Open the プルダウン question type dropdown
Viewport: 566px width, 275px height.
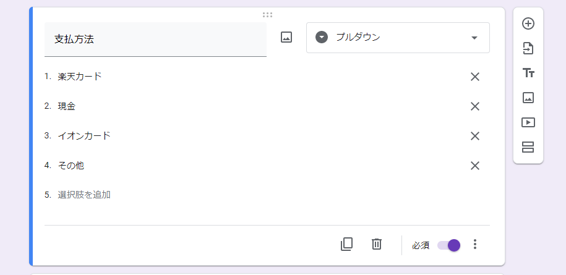[x=397, y=38]
